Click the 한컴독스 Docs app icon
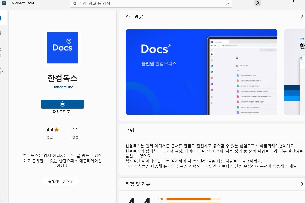This screenshot has width=305, height=203. (62, 48)
